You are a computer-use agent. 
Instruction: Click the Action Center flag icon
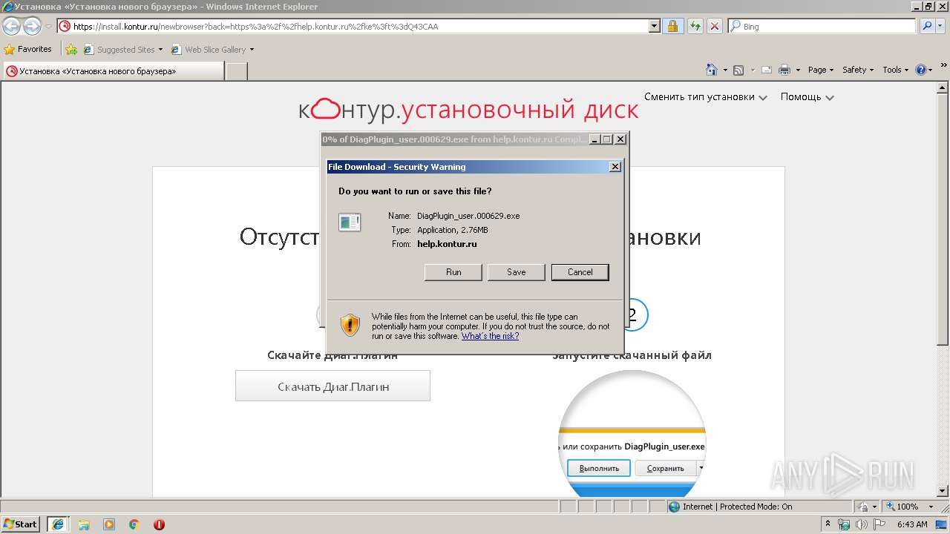[x=879, y=524]
